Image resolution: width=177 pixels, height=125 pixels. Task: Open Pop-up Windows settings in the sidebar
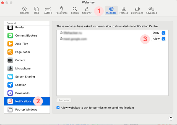pos(26,110)
